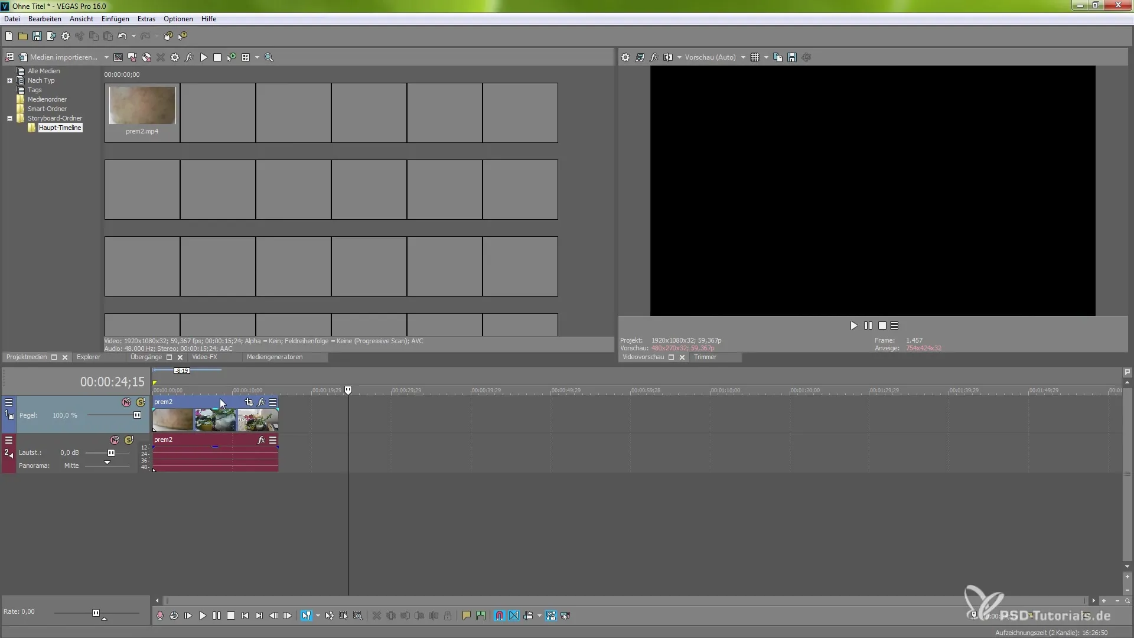Open video track 1 hamburger menu

9,402
